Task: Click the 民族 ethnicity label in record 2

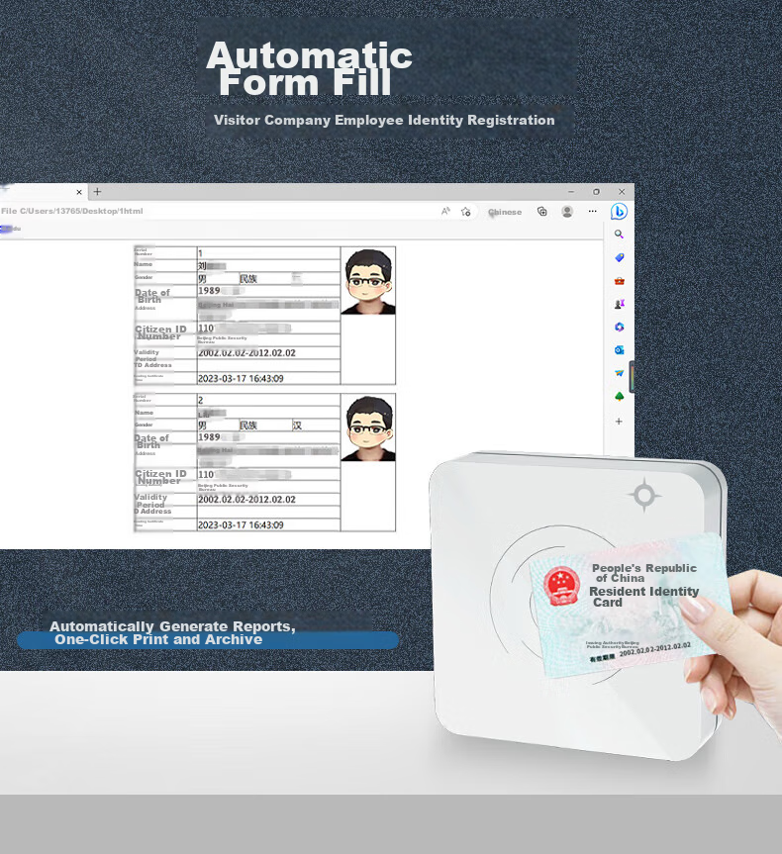Action: coord(248,426)
